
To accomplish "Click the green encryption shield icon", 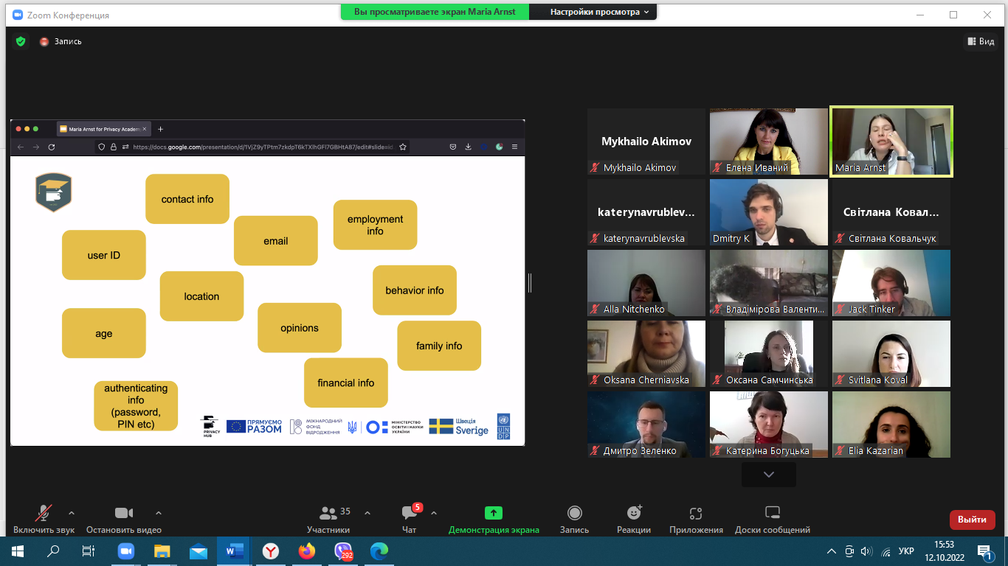I will (21, 42).
